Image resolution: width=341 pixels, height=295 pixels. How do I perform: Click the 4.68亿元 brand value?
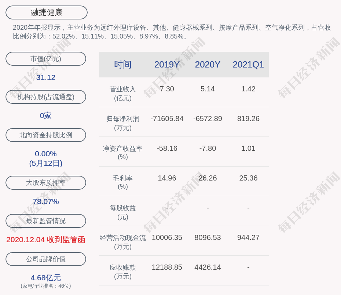coord(46,278)
